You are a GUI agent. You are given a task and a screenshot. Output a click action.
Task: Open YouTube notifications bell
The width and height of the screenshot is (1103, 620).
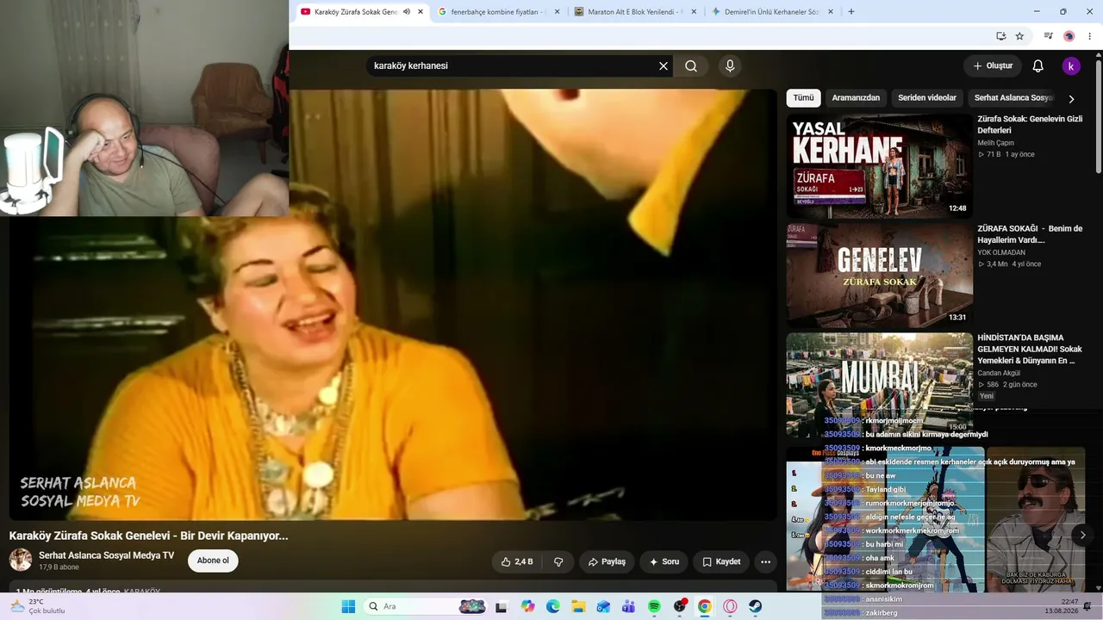click(1038, 65)
